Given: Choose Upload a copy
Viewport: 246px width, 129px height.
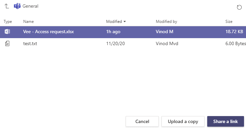Looking at the screenshot, I should (183, 121).
